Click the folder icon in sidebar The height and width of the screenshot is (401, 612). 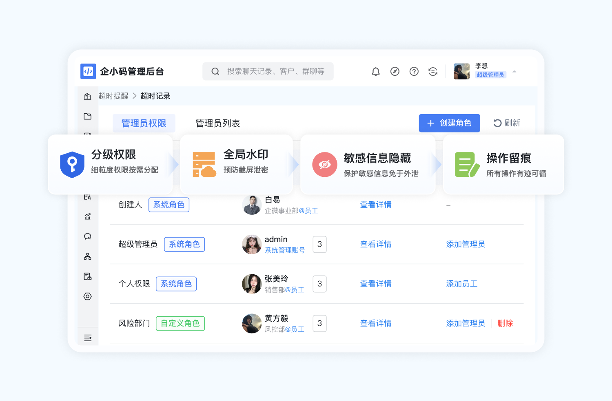coord(87,116)
